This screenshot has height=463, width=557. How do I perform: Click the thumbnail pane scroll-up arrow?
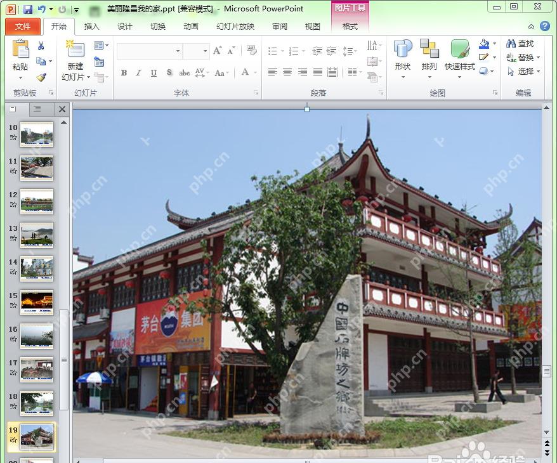64,122
